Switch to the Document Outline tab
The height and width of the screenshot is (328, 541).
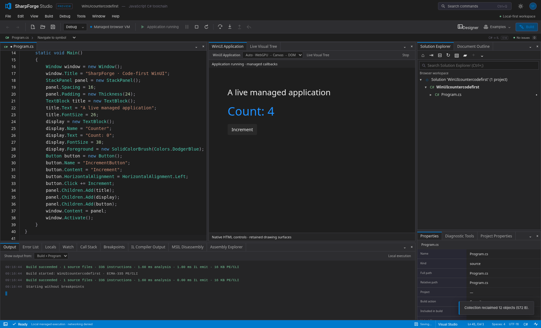point(473,47)
